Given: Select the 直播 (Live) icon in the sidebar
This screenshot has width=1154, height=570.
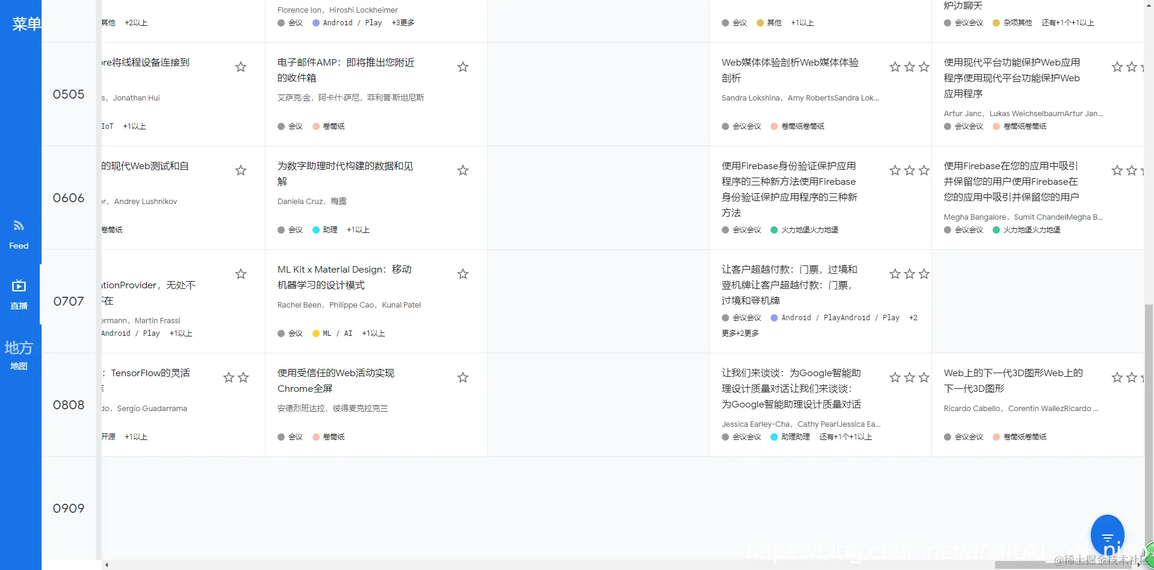Looking at the screenshot, I should pos(19,293).
